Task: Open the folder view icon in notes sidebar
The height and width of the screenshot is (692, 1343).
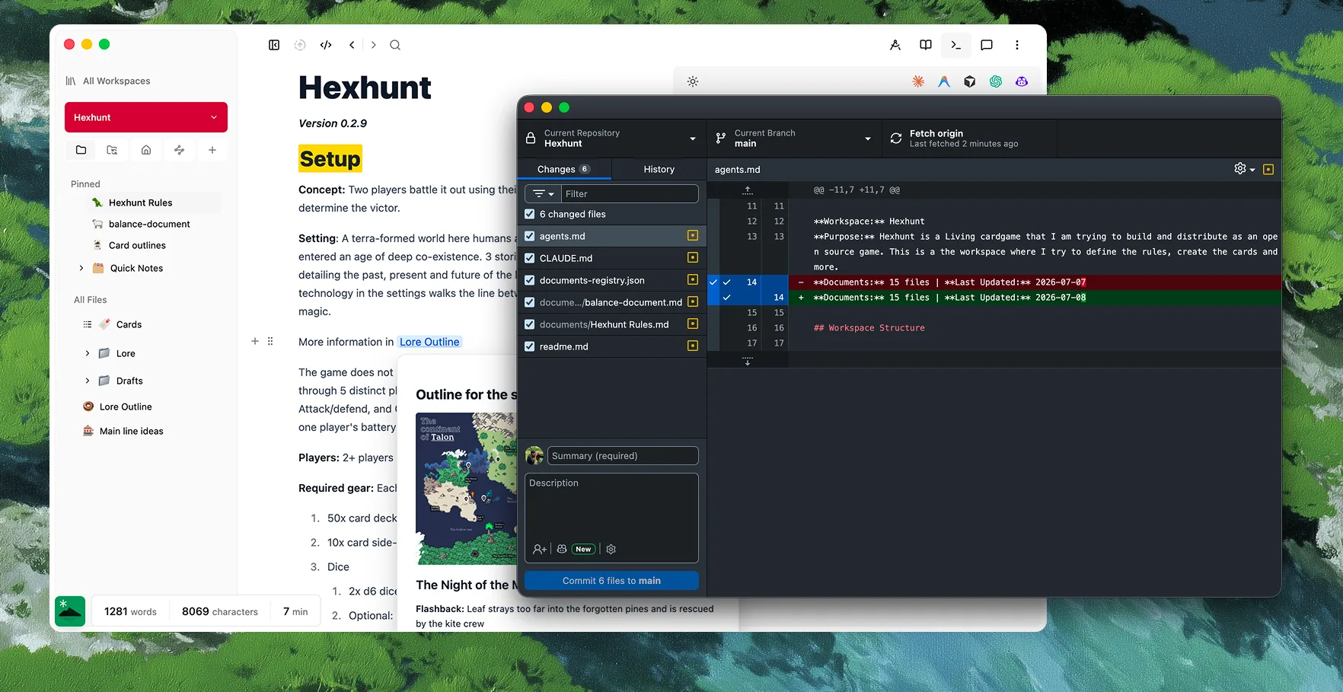Action: tap(81, 150)
